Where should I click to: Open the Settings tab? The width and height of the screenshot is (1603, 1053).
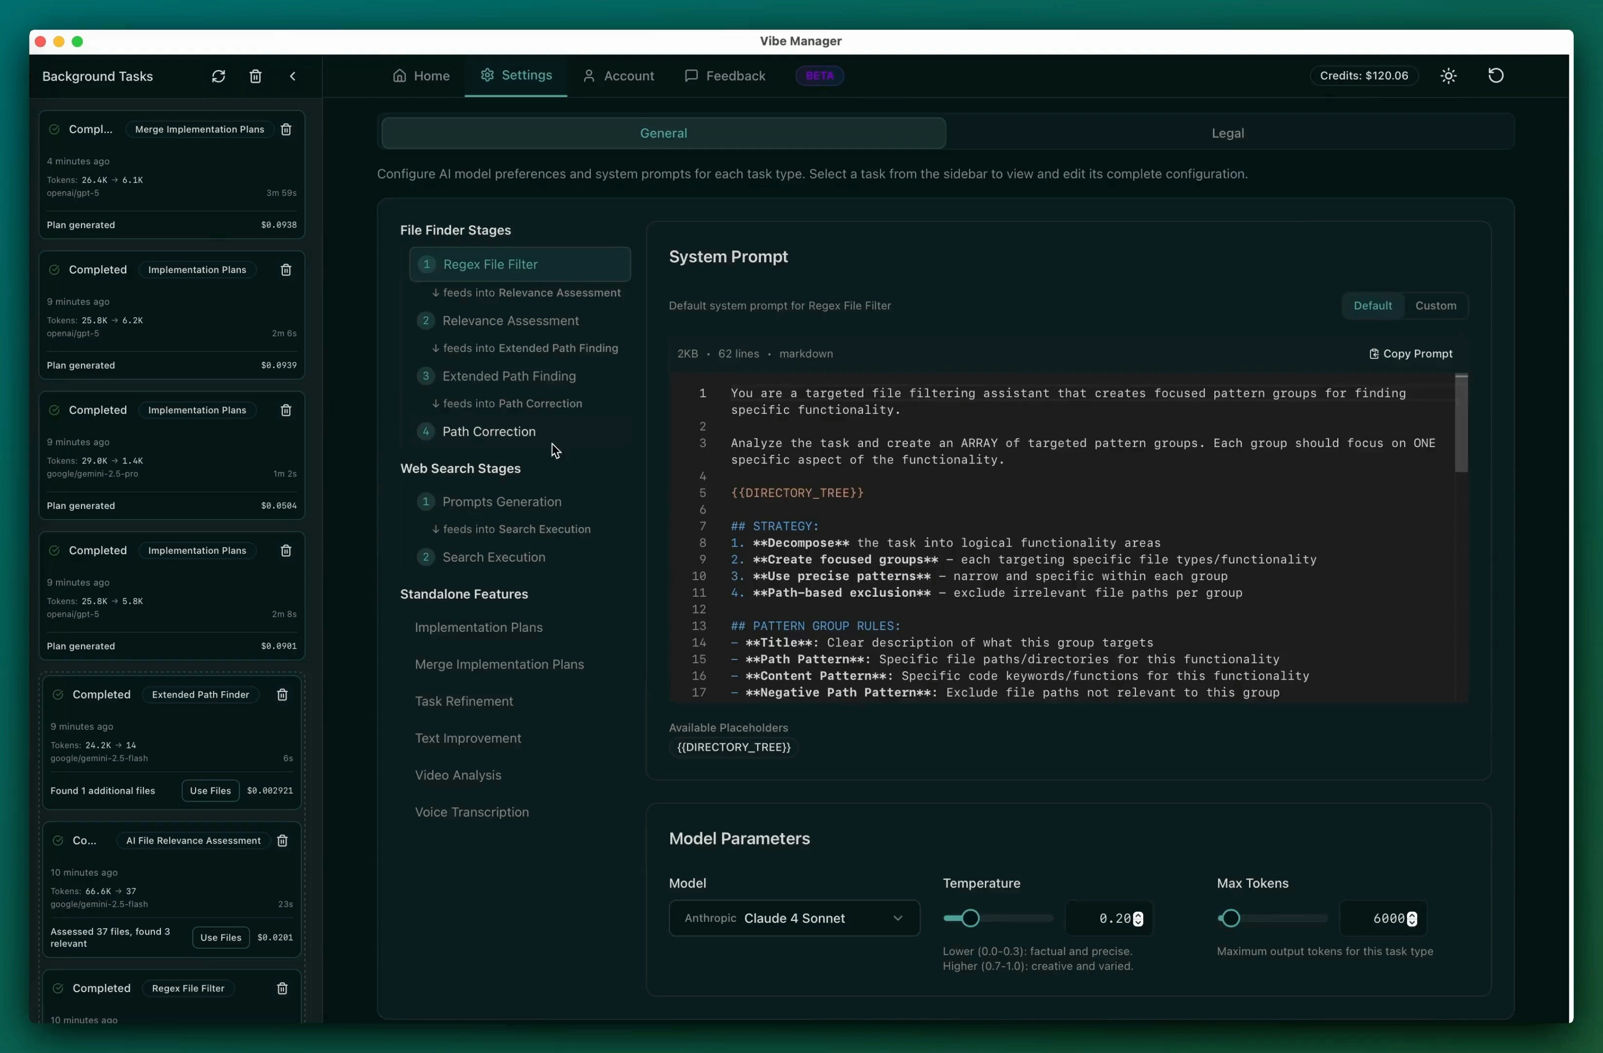point(516,75)
